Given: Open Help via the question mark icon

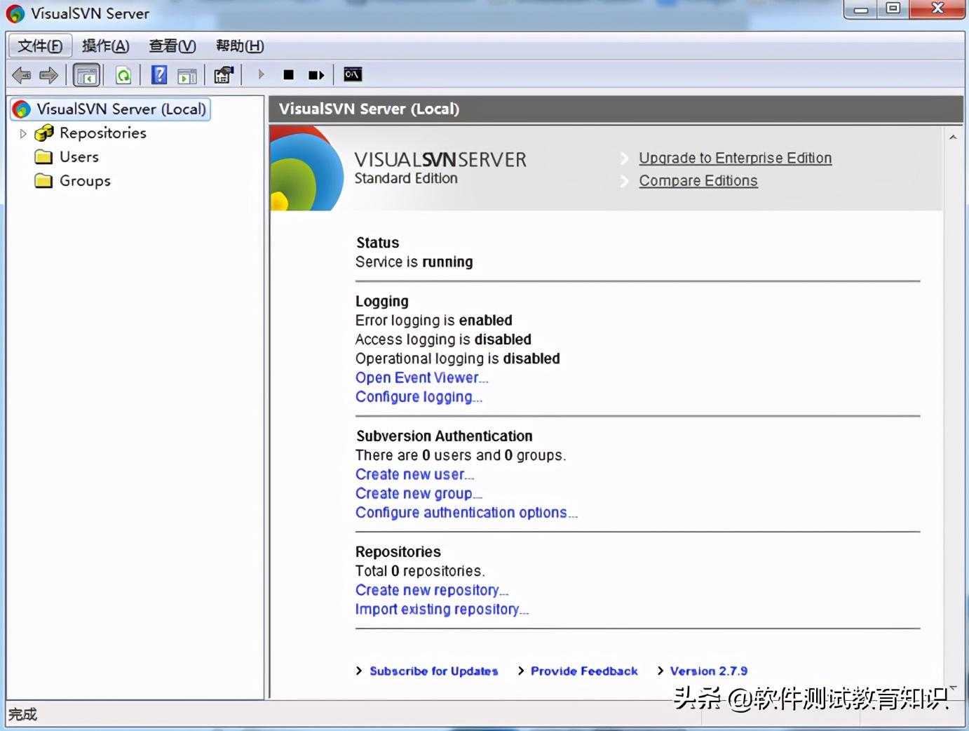Looking at the screenshot, I should point(159,74).
